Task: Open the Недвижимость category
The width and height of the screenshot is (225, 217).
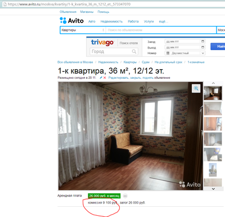Action: click(111, 21)
